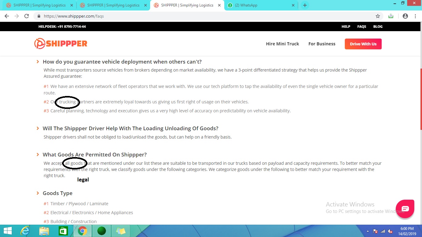Collapse 'What Goods Are Permitted' question
This screenshot has width=422, height=237.
pos(38,155)
